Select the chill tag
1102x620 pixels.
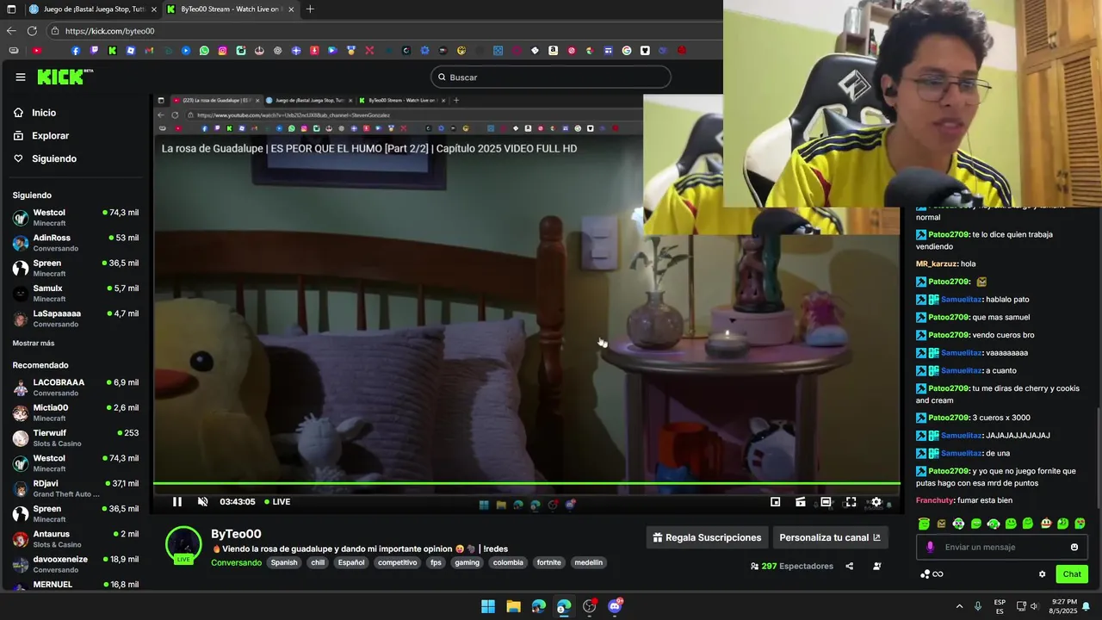[318, 562]
